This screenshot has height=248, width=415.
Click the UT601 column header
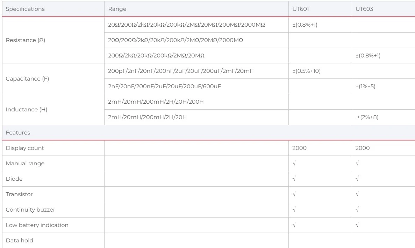[300, 9]
